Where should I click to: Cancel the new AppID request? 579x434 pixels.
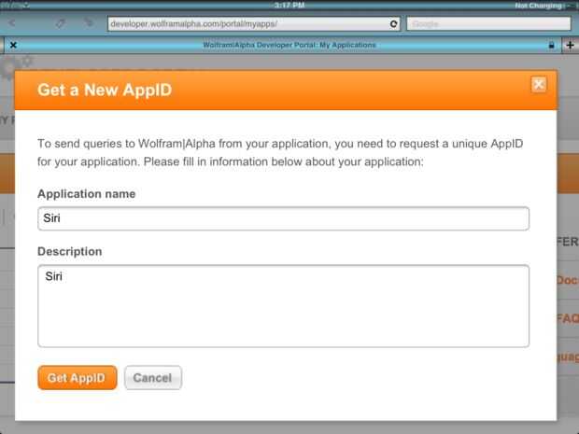coord(153,378)
